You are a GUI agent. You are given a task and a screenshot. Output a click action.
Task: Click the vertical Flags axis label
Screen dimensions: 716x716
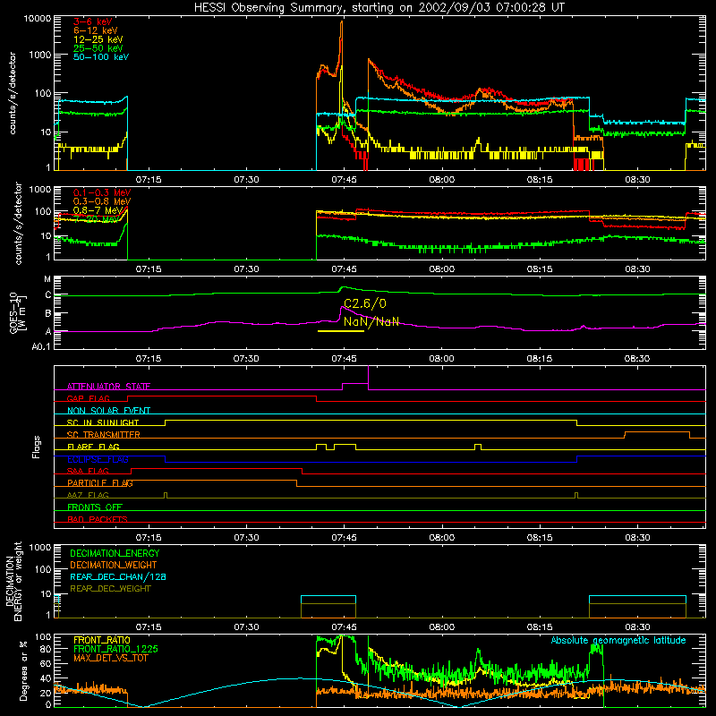click(37, 447)
